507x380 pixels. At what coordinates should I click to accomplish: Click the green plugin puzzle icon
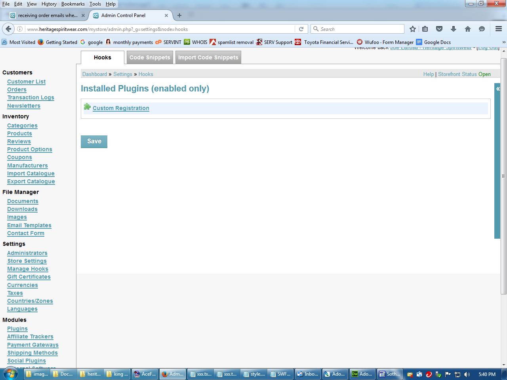(88, 107)
